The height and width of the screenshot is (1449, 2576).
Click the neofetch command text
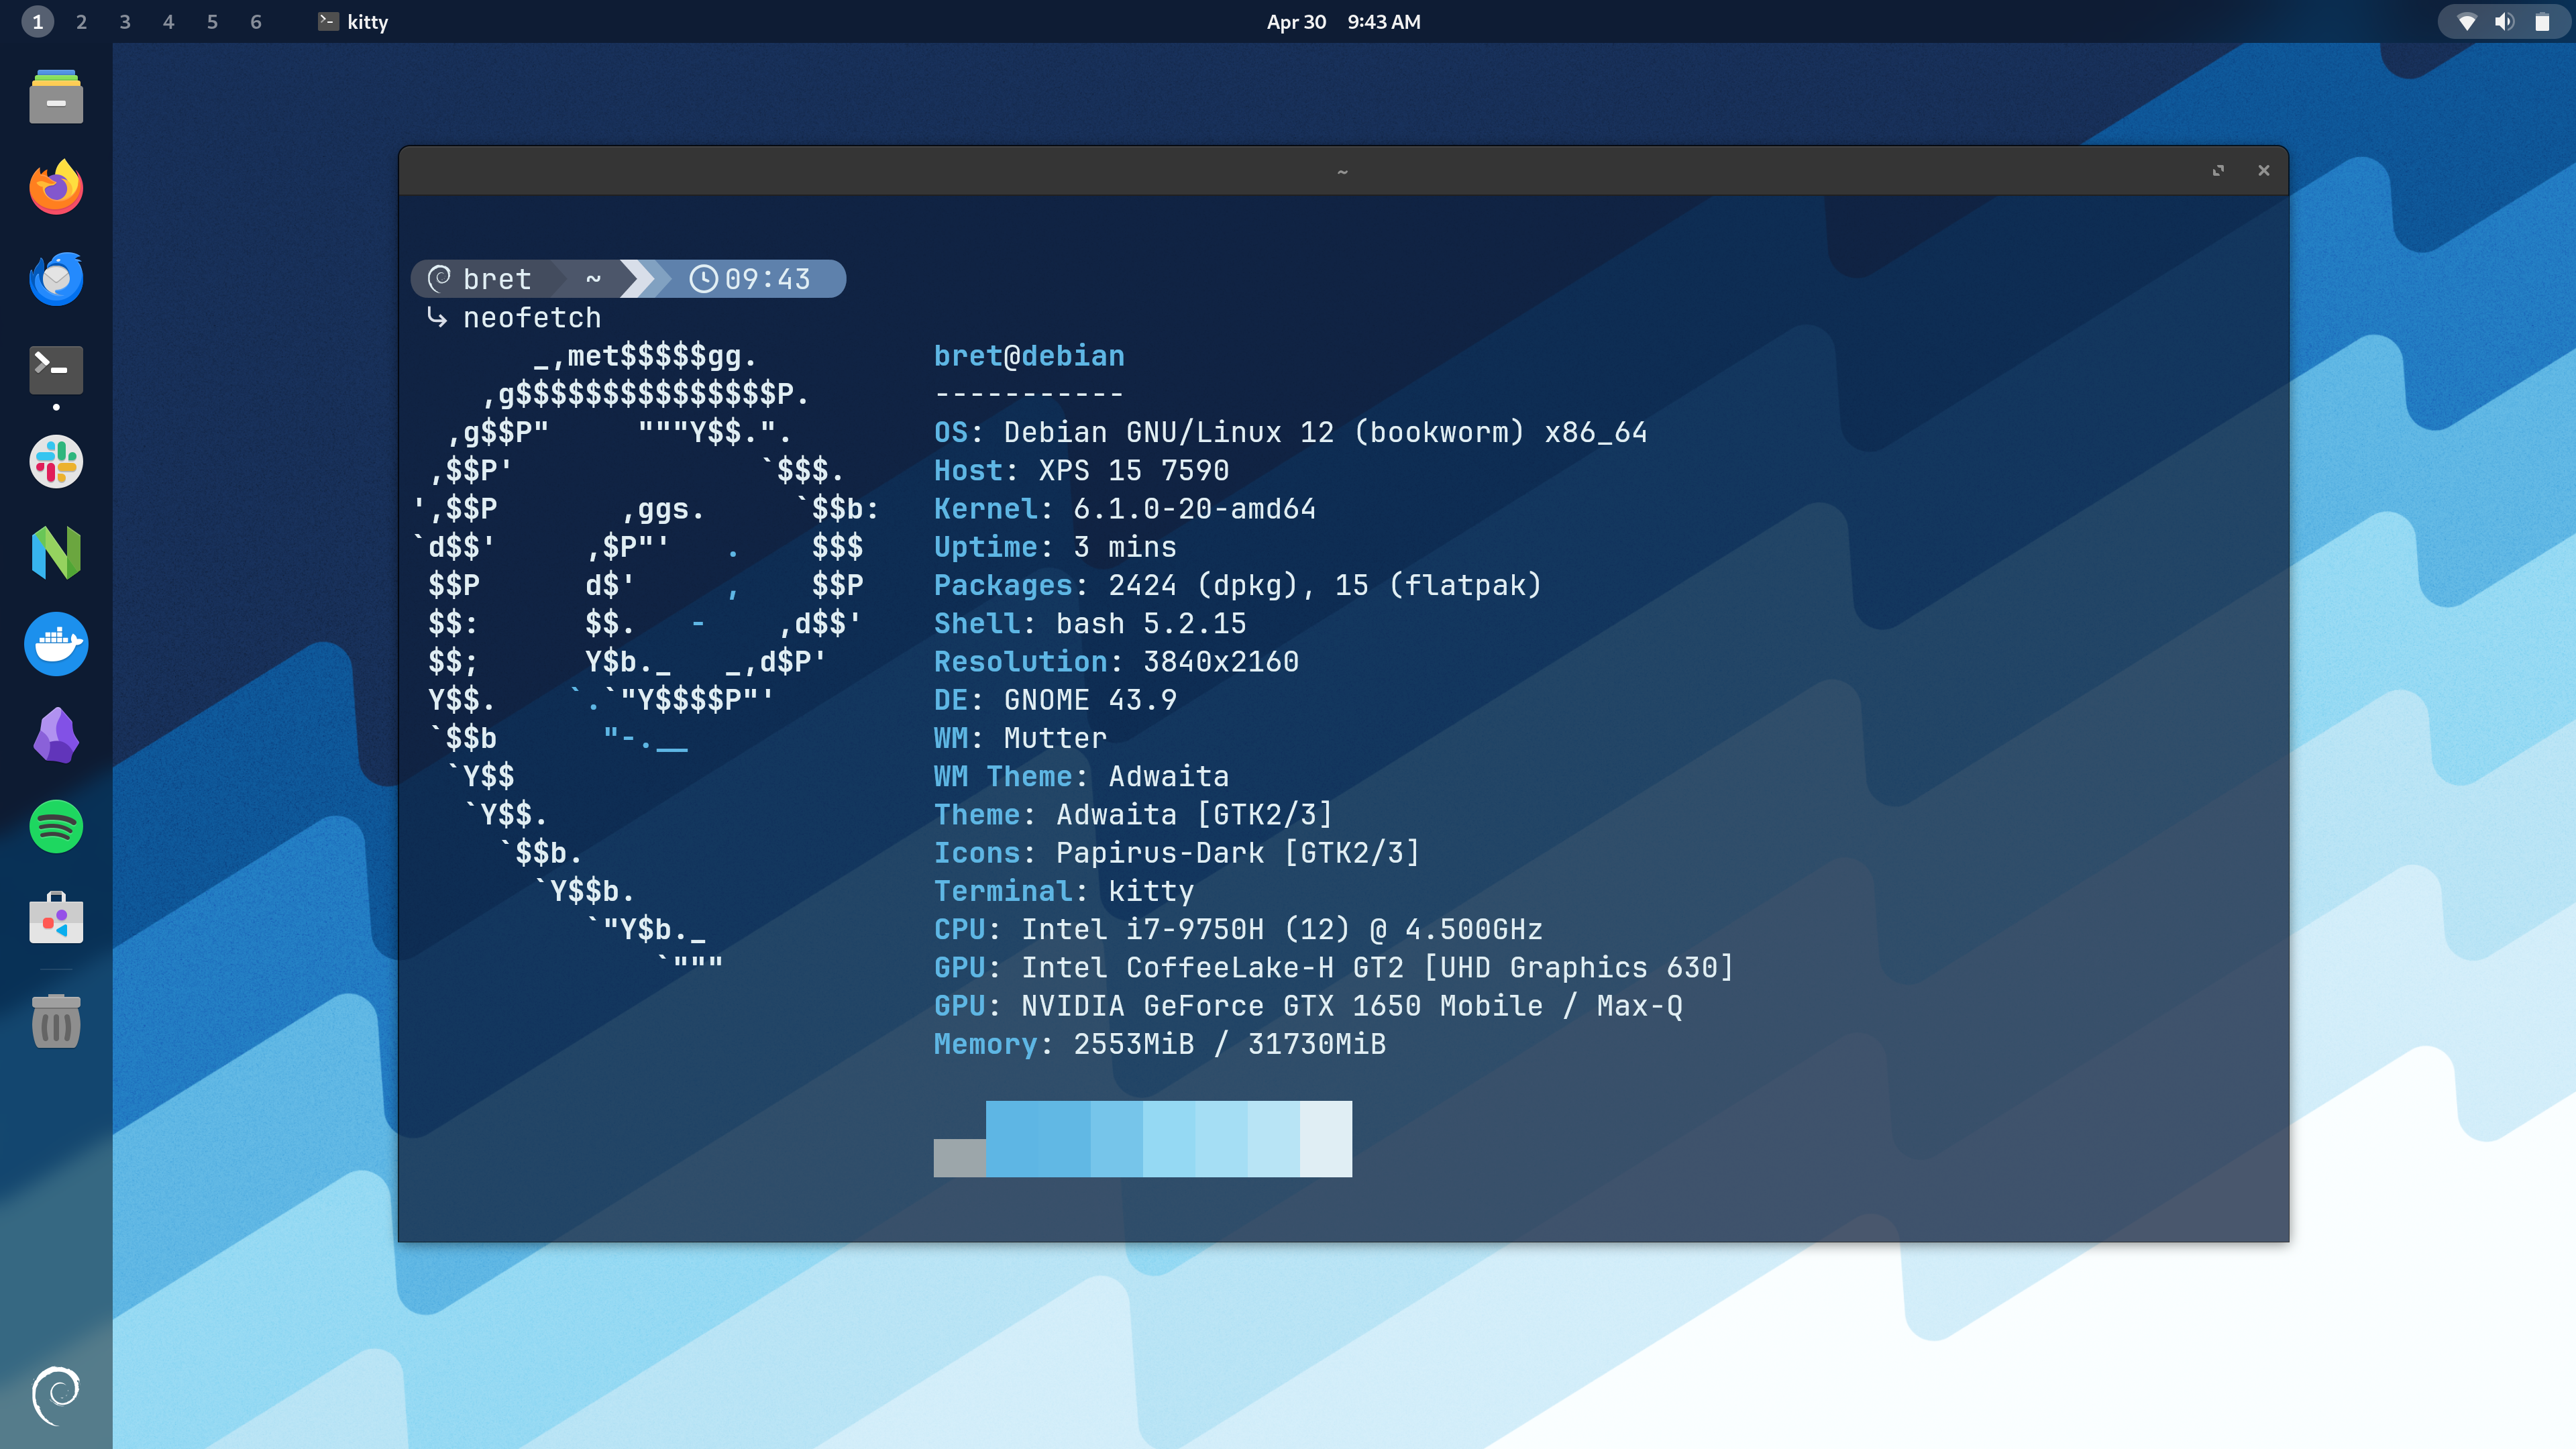(532, 317)
